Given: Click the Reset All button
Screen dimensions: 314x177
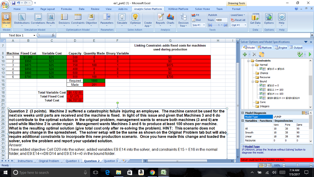Looking at the screenshot, I should click(238, 20).
